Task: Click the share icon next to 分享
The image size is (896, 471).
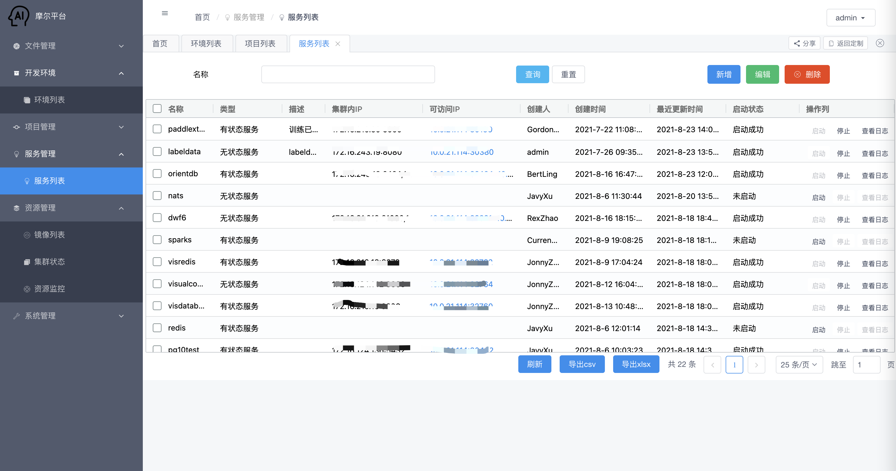Action: [797, 44]
